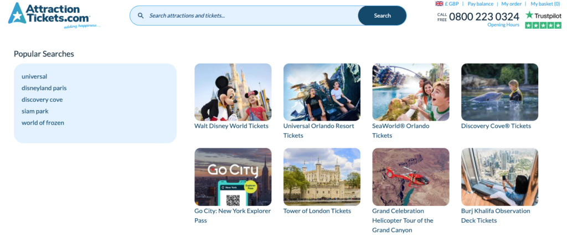The height and width of the screenshot is (237, 567).
Task: Focus the search attractions and tickets field
Action: point(249,16)
